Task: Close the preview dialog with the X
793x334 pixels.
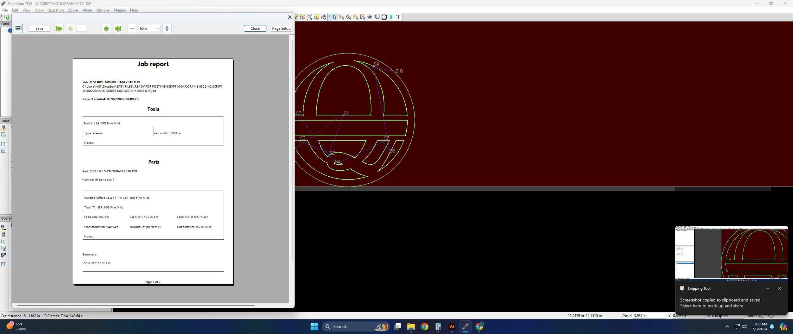Action: [x=290, y=17]
